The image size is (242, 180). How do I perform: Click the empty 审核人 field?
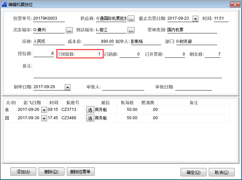pos(123,87)
